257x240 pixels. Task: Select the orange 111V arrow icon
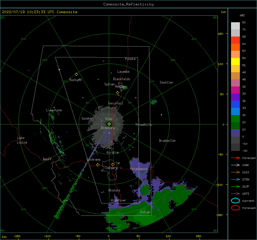tap(235, 172)
